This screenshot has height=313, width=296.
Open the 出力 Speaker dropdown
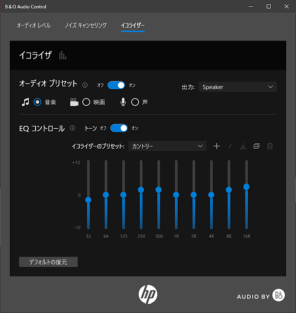point(238,87)
